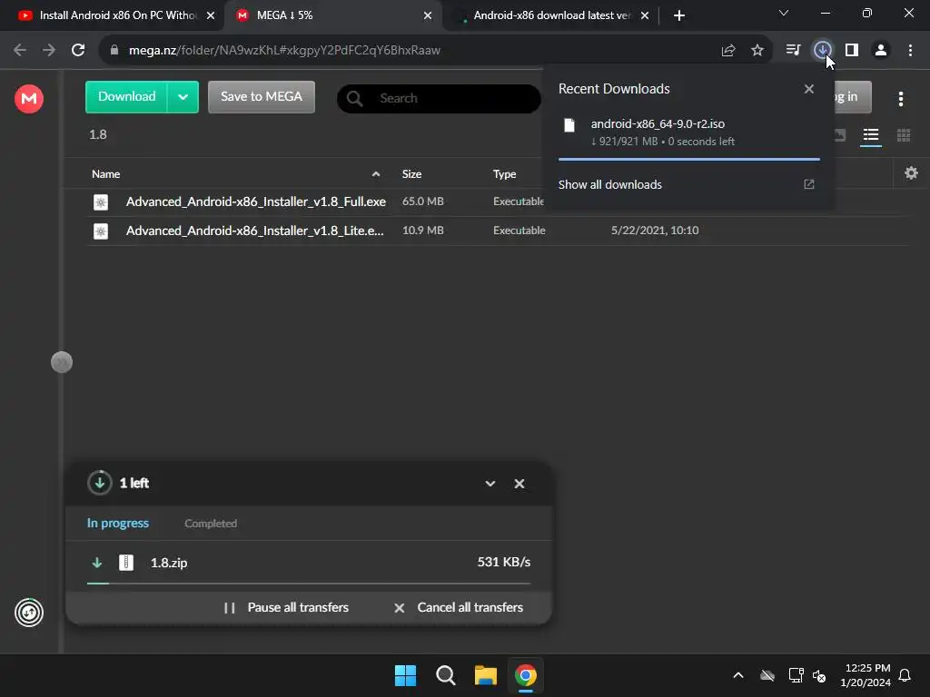Image resolution: width=930 pixels, height=697 pixels.
Task: Click android-x86_64-9.0-r2.iso download entry name
Action: tap(658, 123)
